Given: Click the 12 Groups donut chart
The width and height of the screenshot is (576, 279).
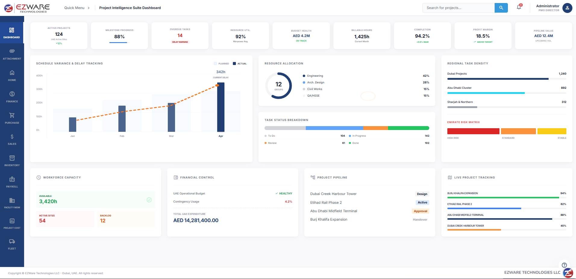Looking at the screenshot, I should [279, 86].
